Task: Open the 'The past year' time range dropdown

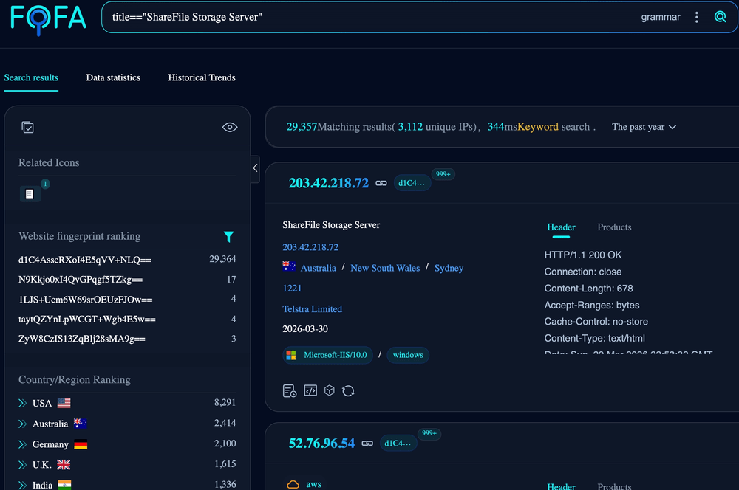Action: pyautogui.click(x=644, y=127)
